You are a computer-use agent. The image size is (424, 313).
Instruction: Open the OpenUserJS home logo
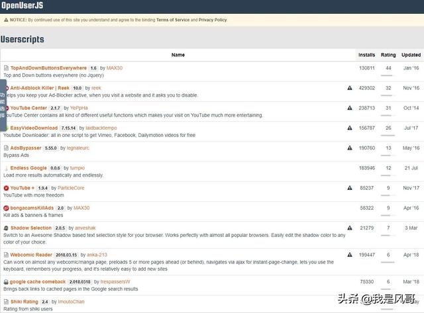point(22,5)
